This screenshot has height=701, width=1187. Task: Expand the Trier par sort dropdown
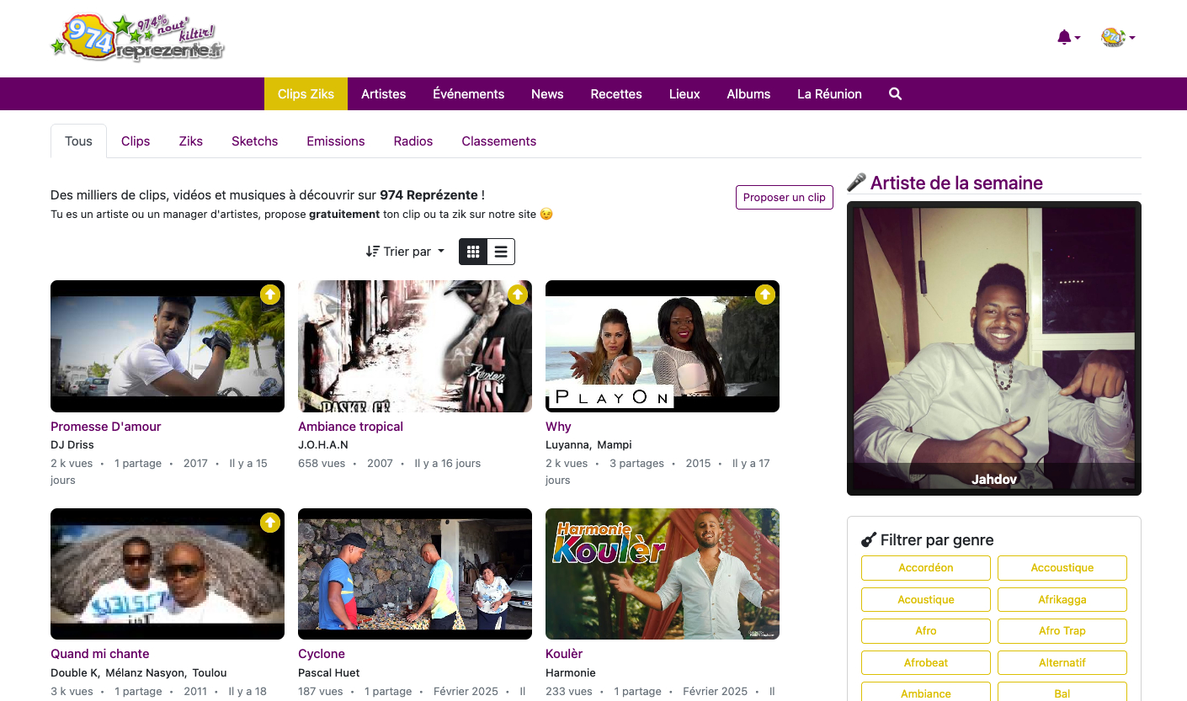[x=406, y=252]
